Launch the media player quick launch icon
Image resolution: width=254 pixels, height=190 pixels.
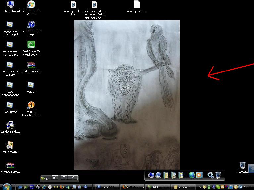pyautogui.click(x=79, y=187)
